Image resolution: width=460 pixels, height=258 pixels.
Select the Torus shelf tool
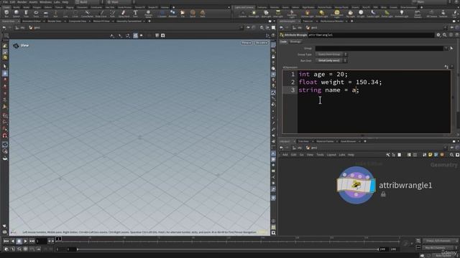36,14
